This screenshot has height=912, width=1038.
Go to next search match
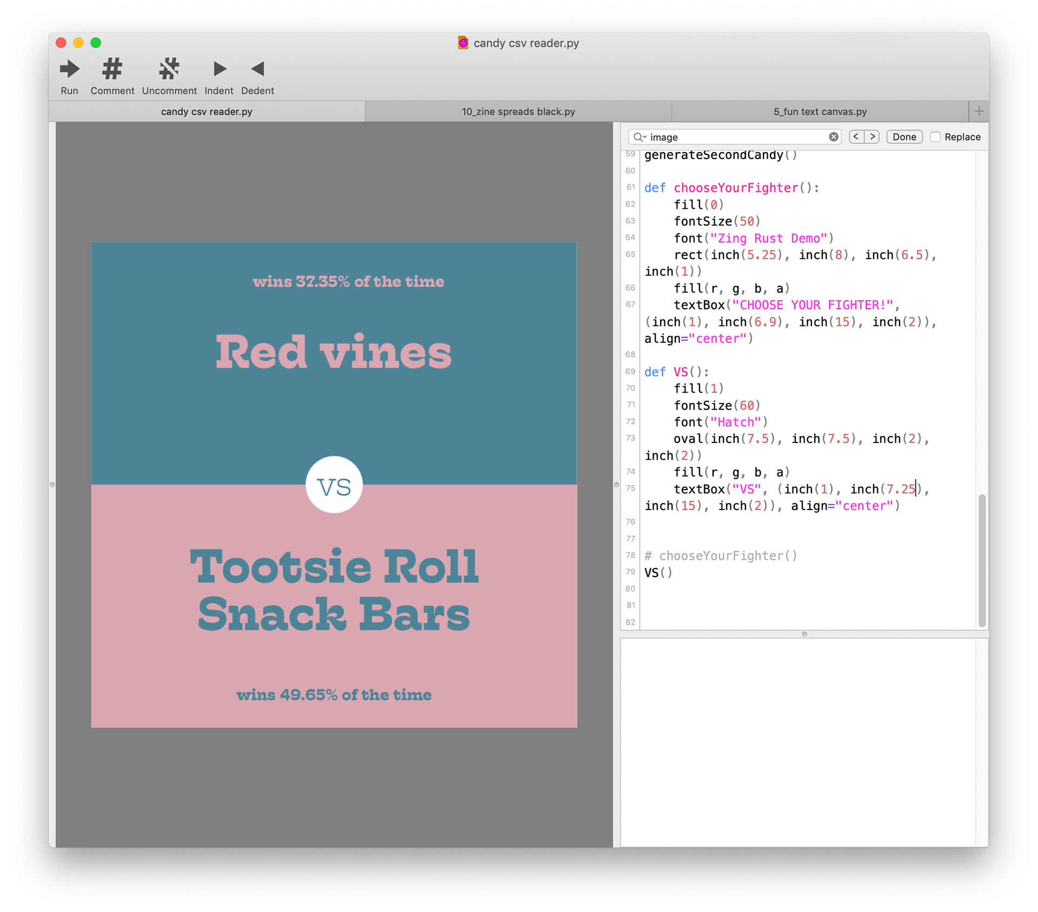tap(872, 137)
